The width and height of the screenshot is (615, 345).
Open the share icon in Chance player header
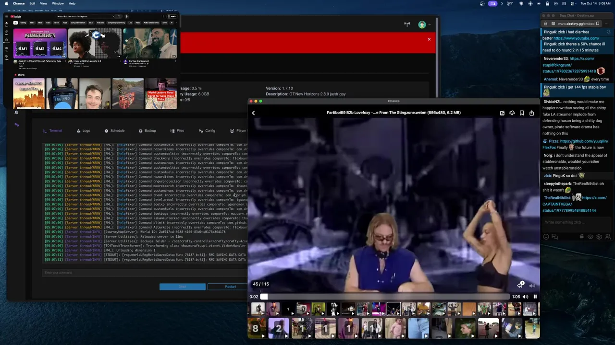coord(531,113)
